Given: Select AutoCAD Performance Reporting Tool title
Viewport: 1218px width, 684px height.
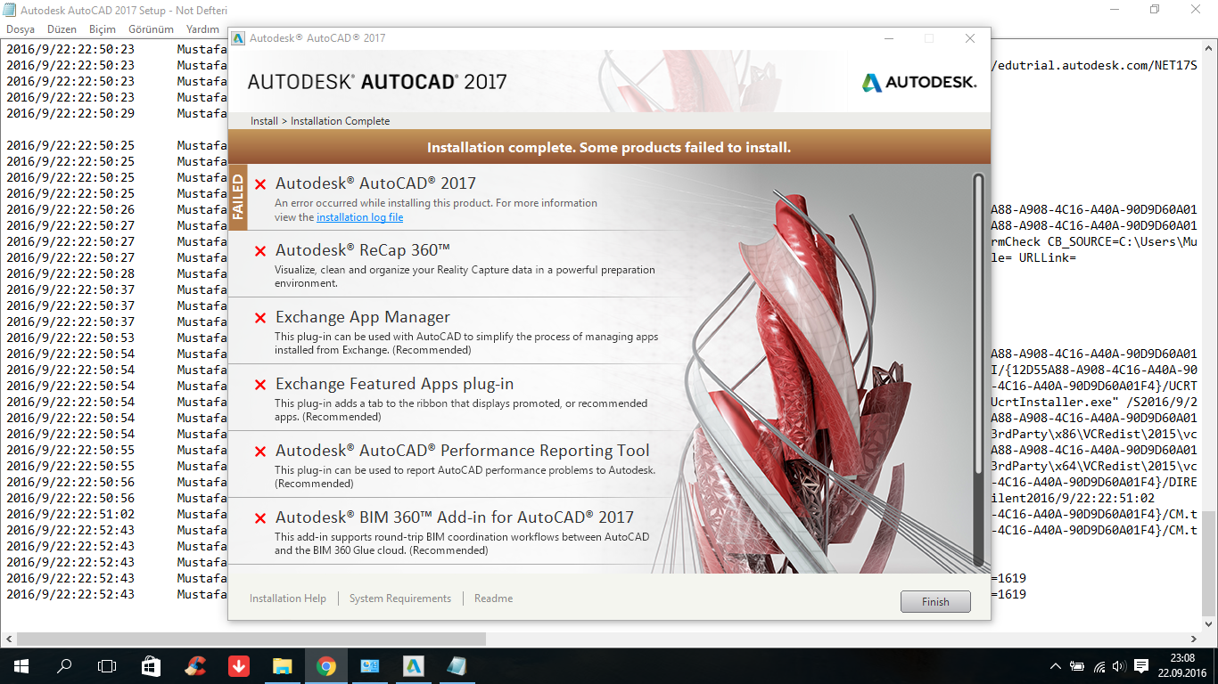Looking at the screenshot, I should pos(463,451).
